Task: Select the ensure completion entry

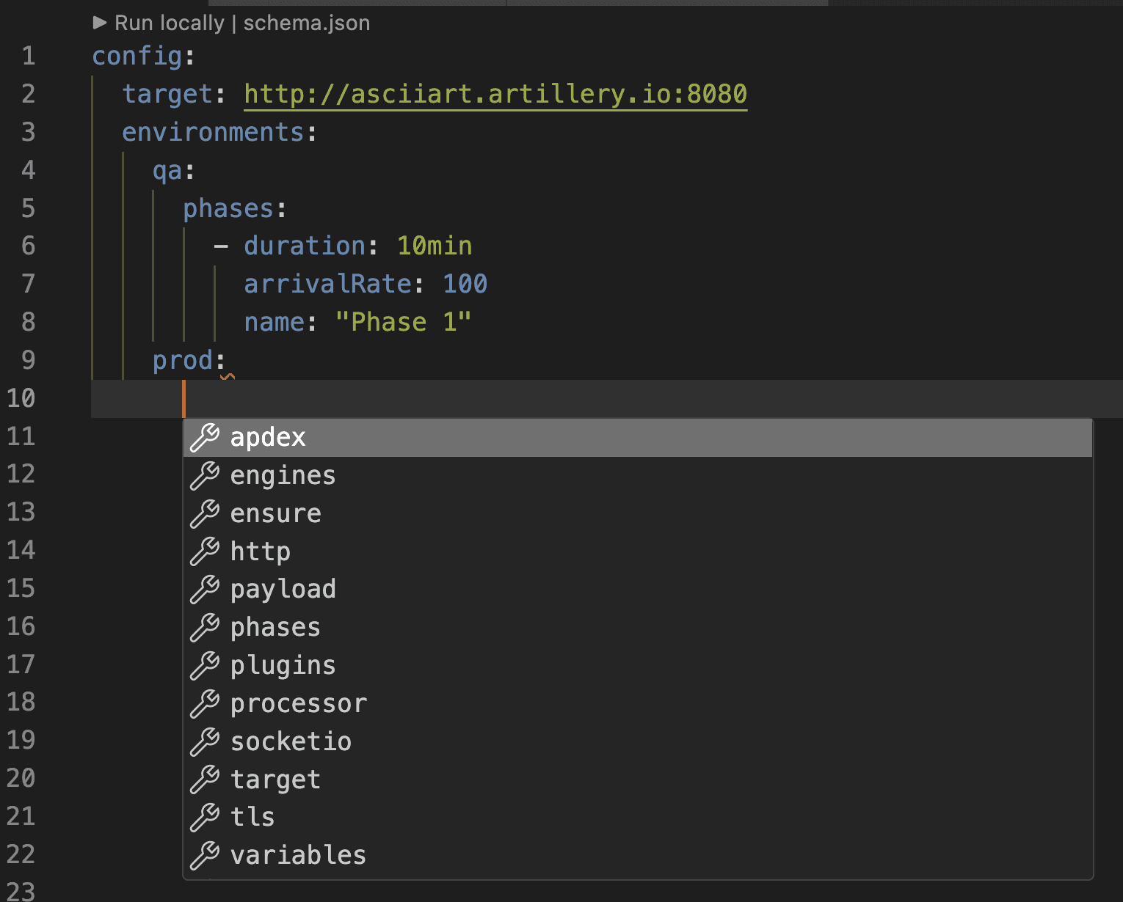Action: (x=275, y=513)
